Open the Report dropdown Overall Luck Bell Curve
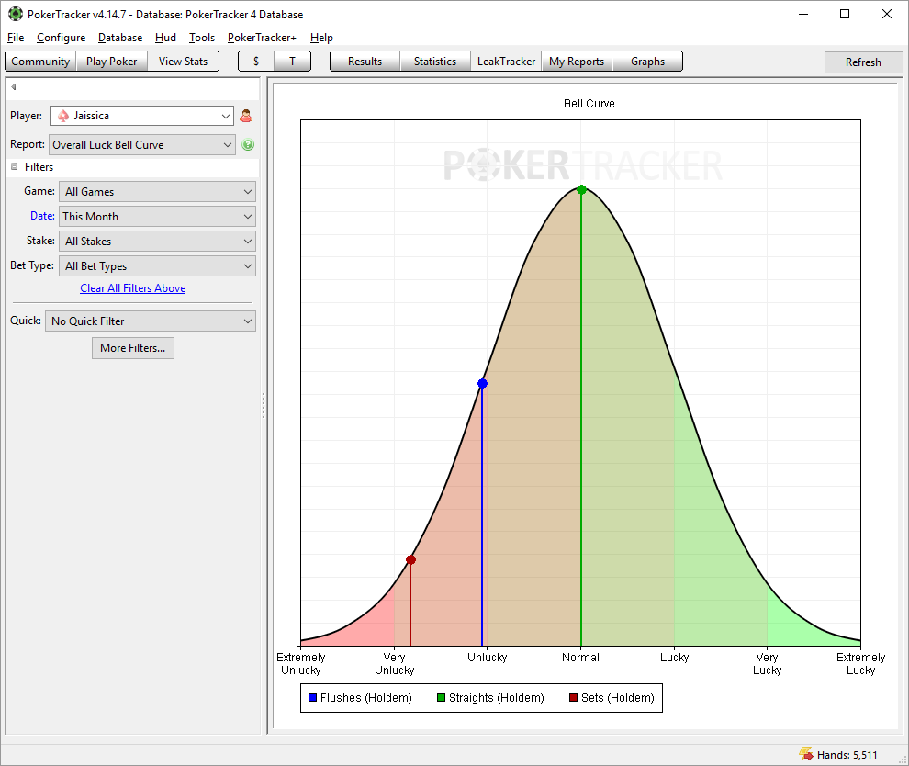Image resolution: width=909 pixels, height=766 pixels. click(x=142, y=145)
